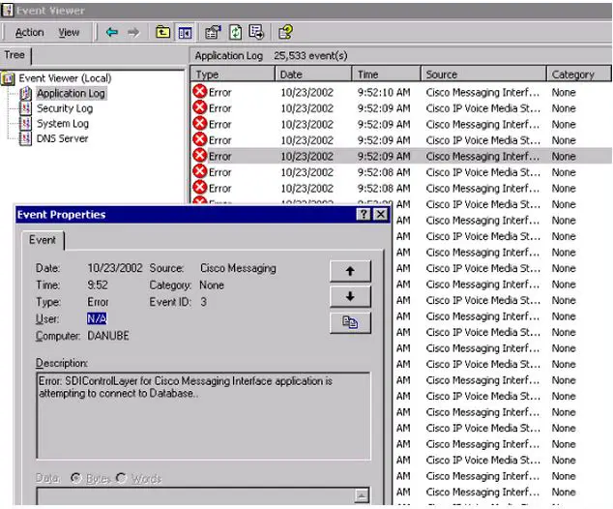Image resolution: width=613 pixels, height=509 pixels.
Task: Sort by the Date column header
Action: coord(313,75)
